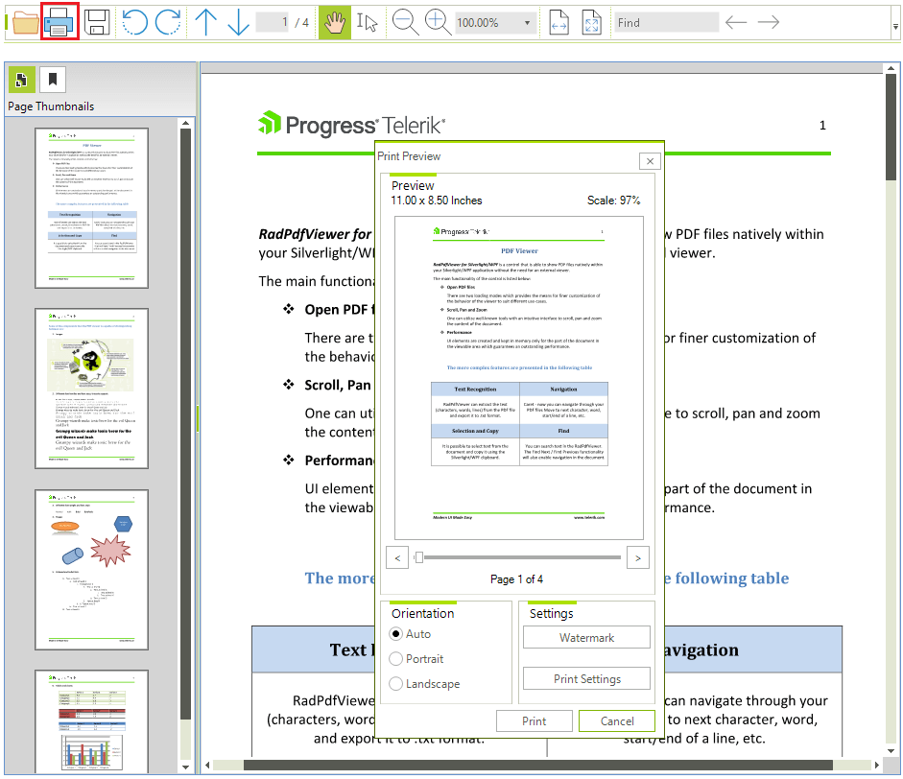
Task: Click the Watermark button
Action: (x=586, y=636)
